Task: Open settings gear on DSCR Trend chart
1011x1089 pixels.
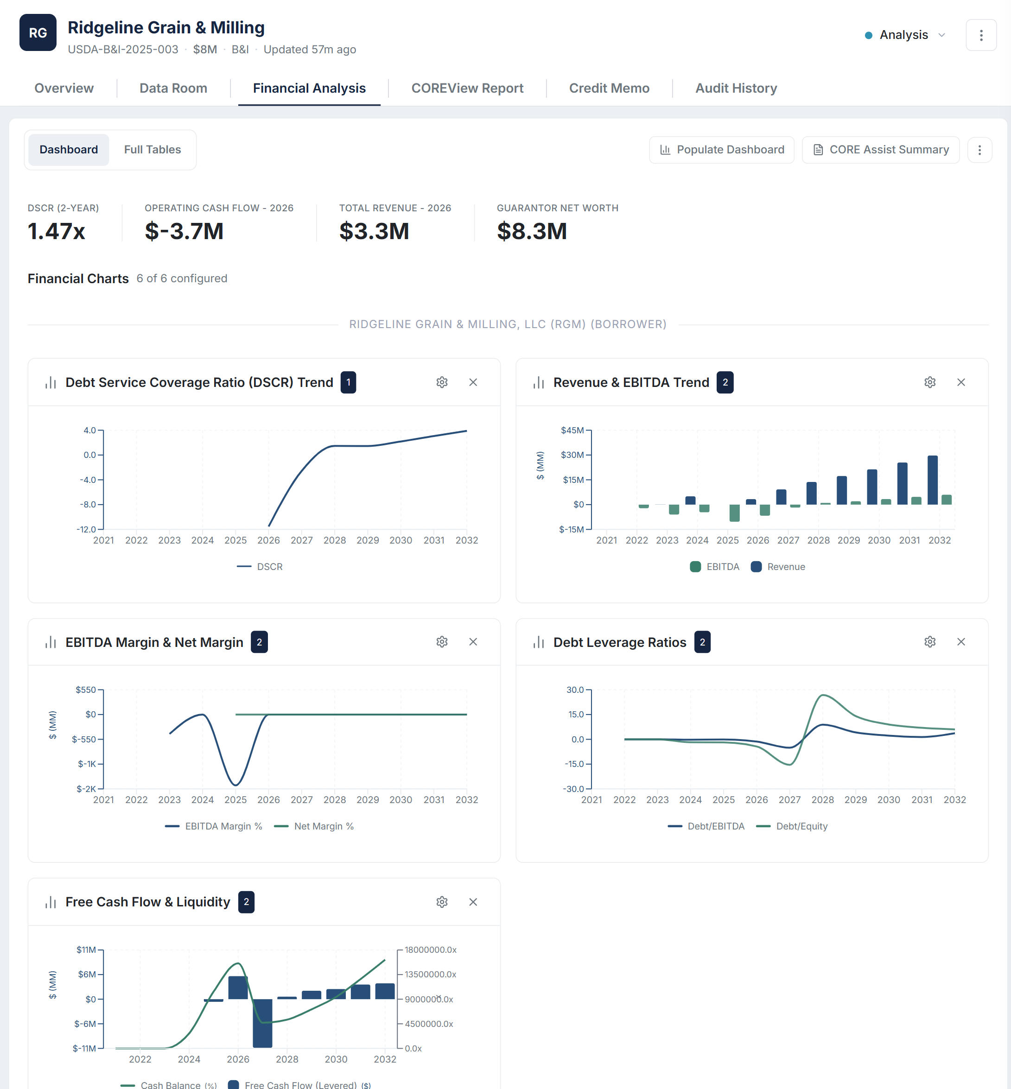Action: click(x=442, y=382)
